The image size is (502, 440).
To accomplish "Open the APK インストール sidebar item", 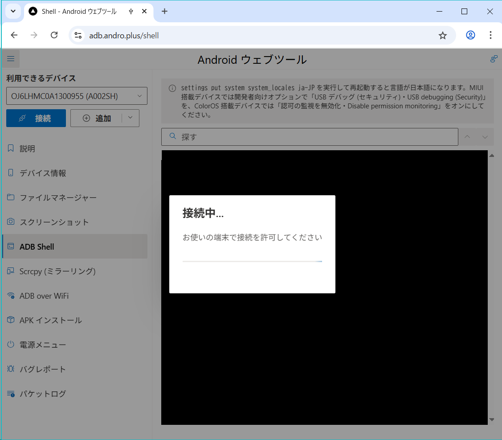I will click(x=50, y=320).
